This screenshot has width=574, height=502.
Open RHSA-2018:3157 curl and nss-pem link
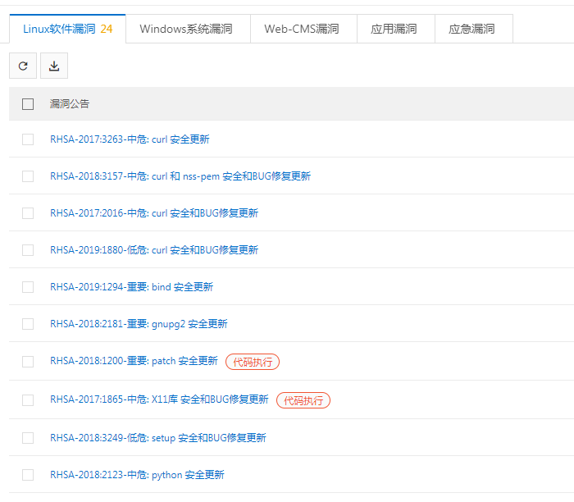point(180,176)
